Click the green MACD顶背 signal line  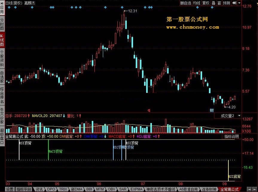[x=48, y=150]
